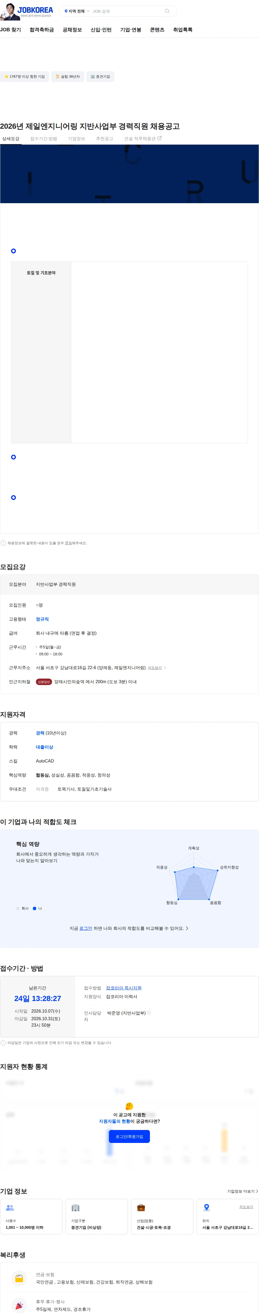259x1314 pixels.
Task: Click the 대졸이상 education link
Action: (44, 747)
